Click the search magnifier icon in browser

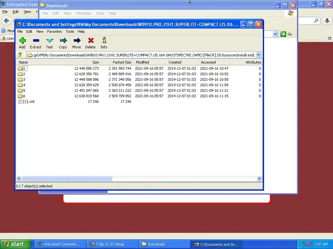point(316,20)
